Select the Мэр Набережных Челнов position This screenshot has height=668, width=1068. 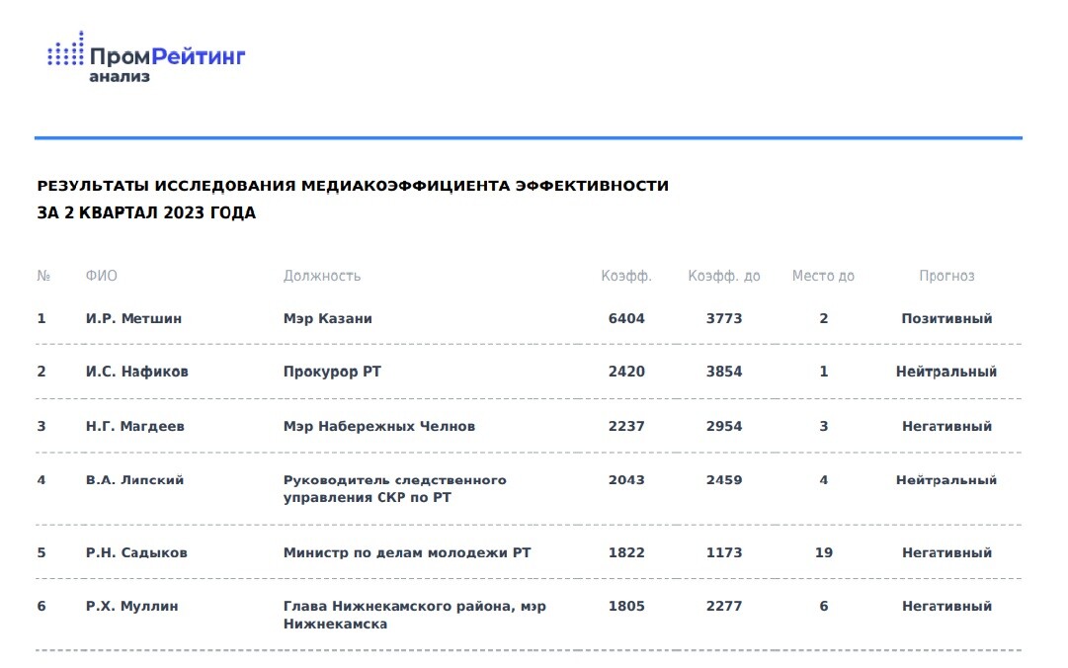click(x=379, y=426)
